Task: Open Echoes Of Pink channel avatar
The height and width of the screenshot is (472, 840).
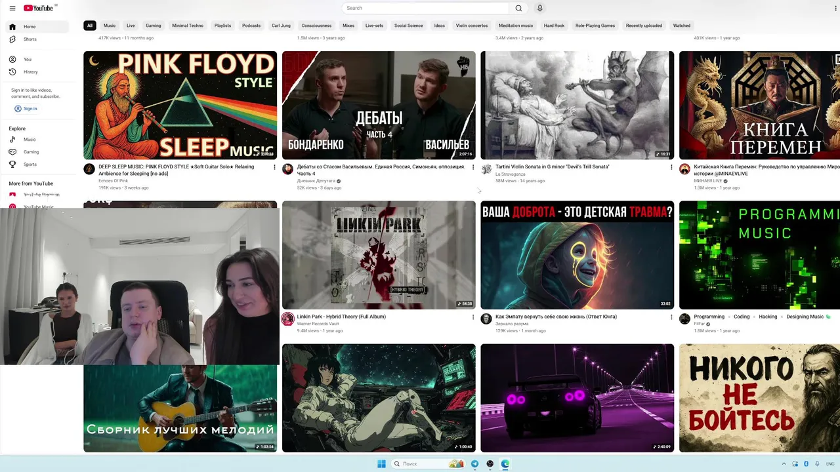Action: [x=89, y=169]
